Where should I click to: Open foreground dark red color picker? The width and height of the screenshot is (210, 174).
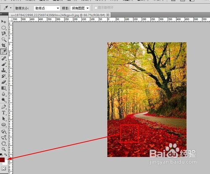click(2, 160)
